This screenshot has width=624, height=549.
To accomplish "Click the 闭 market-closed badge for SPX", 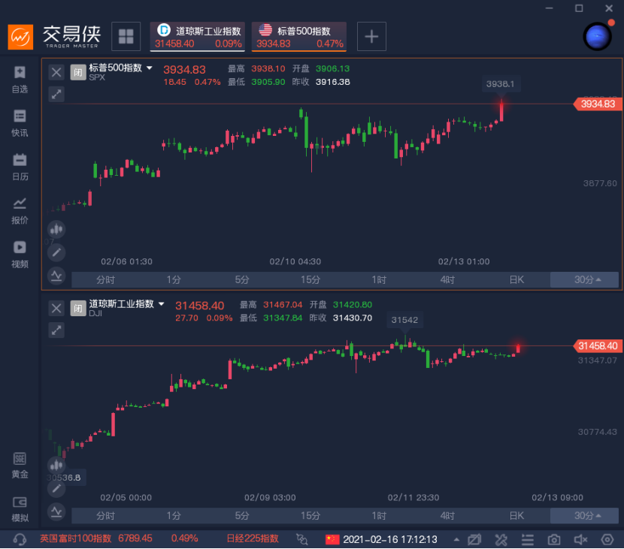I will click(78, 72).
